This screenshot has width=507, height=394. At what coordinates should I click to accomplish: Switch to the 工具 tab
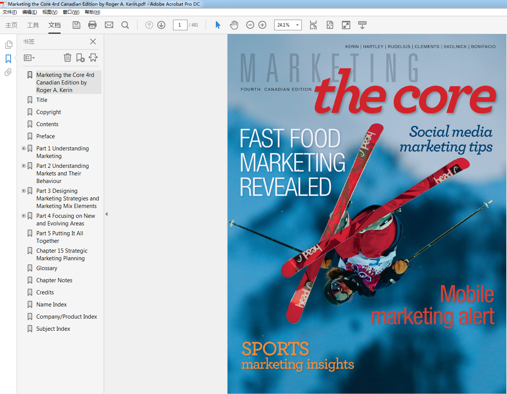[x=33, y=25]
